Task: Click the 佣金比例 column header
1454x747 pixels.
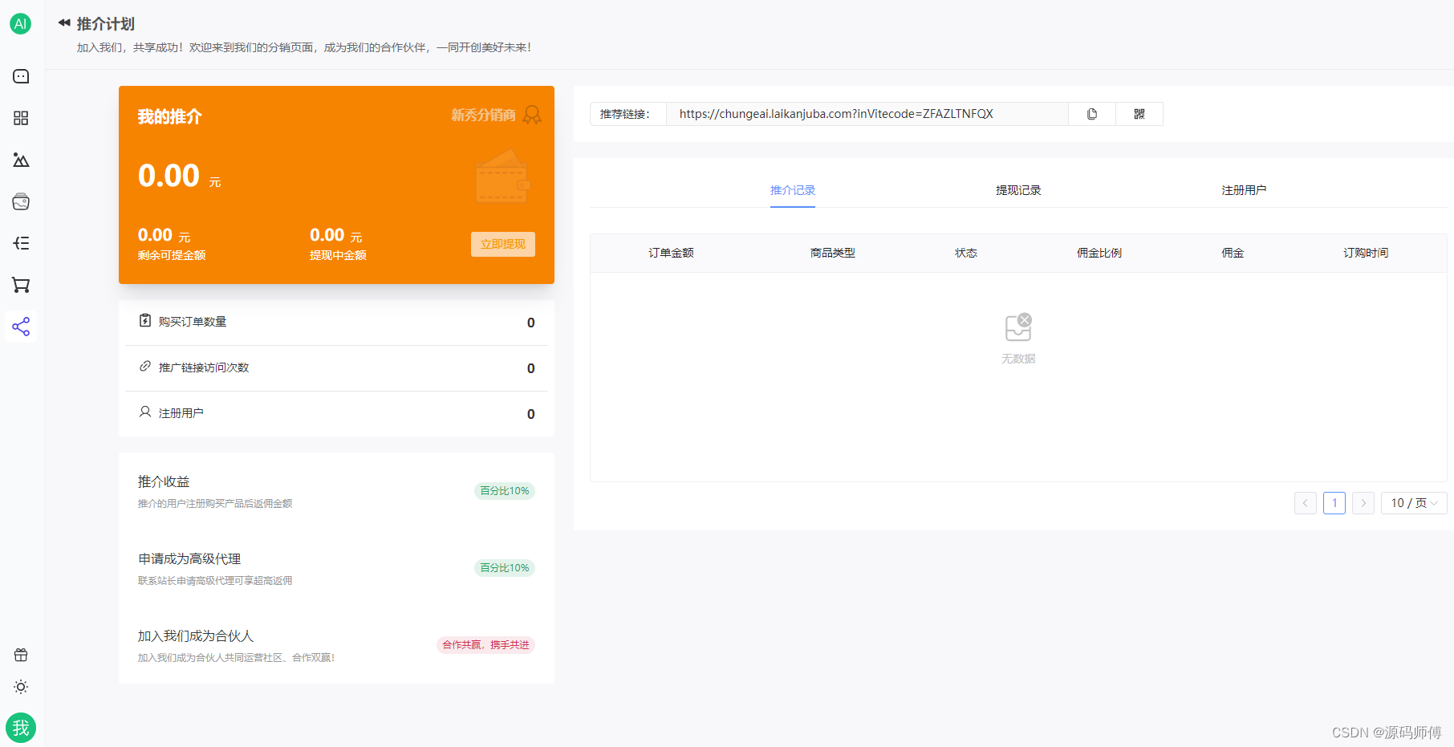Action: tap(1099, 253)
